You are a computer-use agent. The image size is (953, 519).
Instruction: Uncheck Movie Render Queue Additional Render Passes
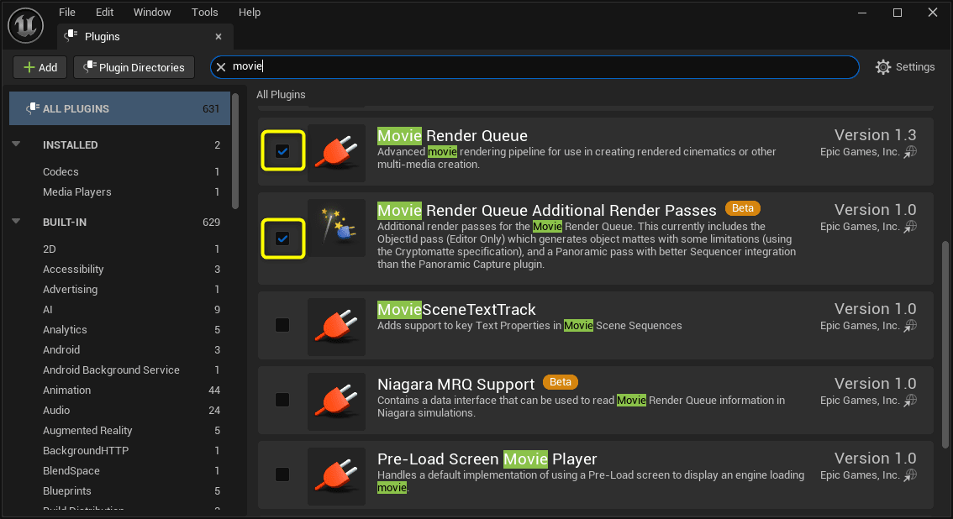pos(282,238)
